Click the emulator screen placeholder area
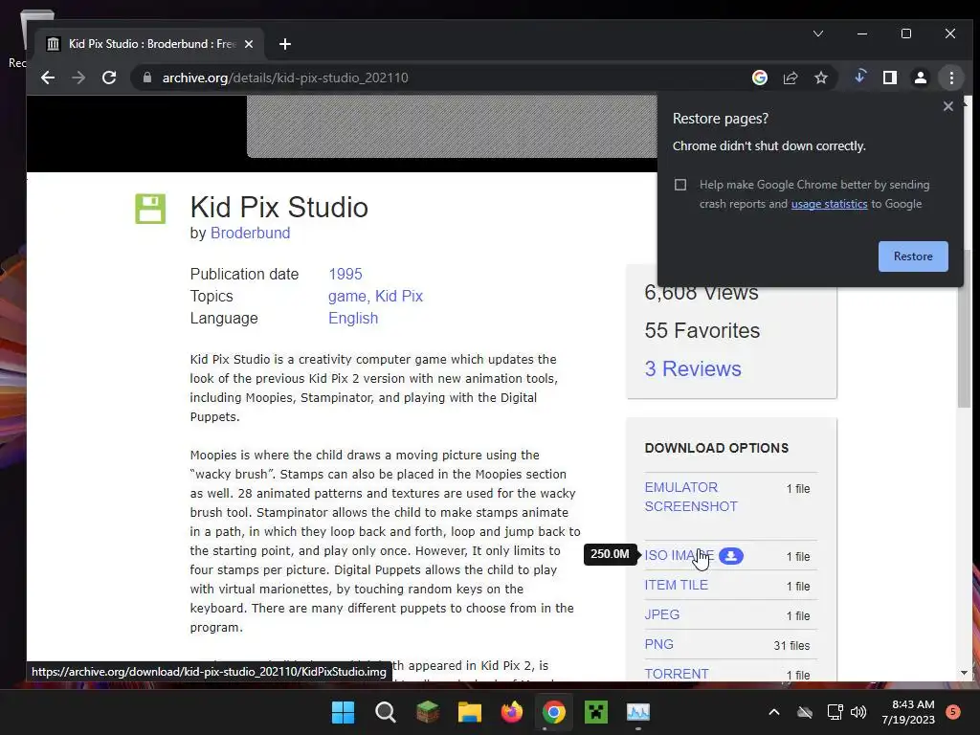980x735 pixels. click(452, 127)
